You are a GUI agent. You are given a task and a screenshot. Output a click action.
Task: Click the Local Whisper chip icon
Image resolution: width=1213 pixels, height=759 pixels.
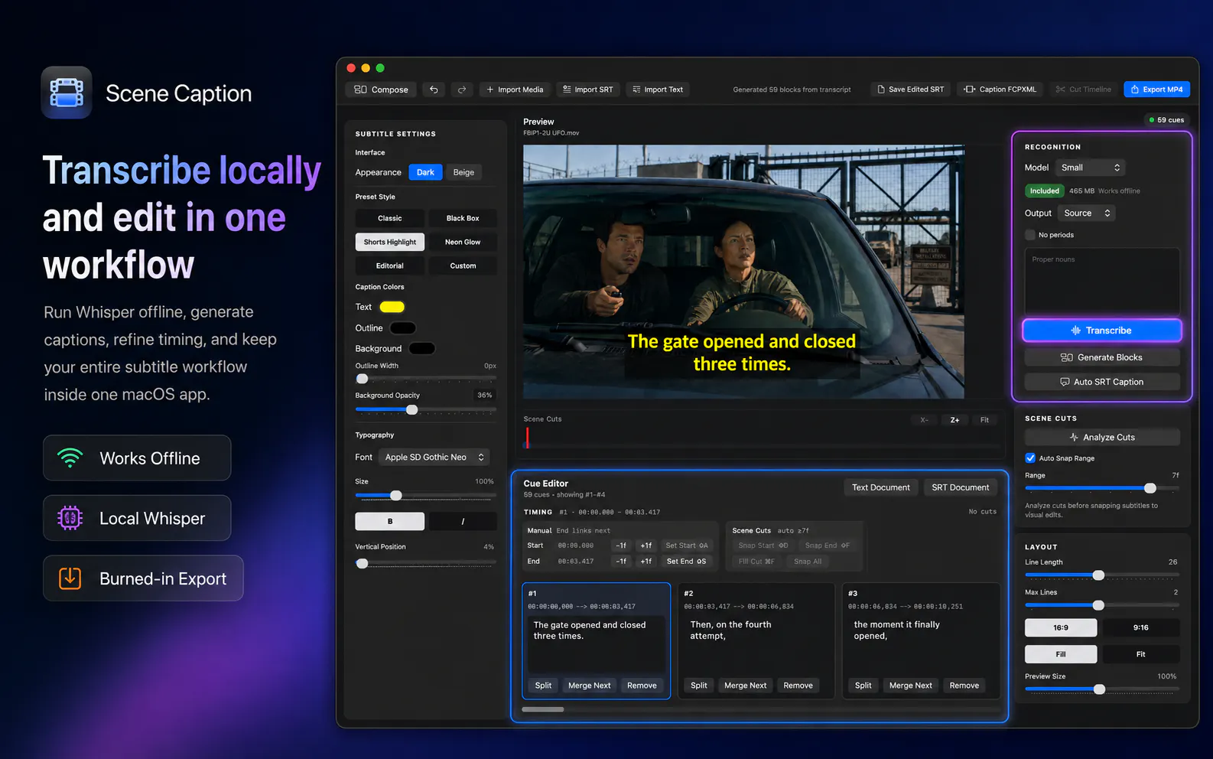click(x=70, y=518)
